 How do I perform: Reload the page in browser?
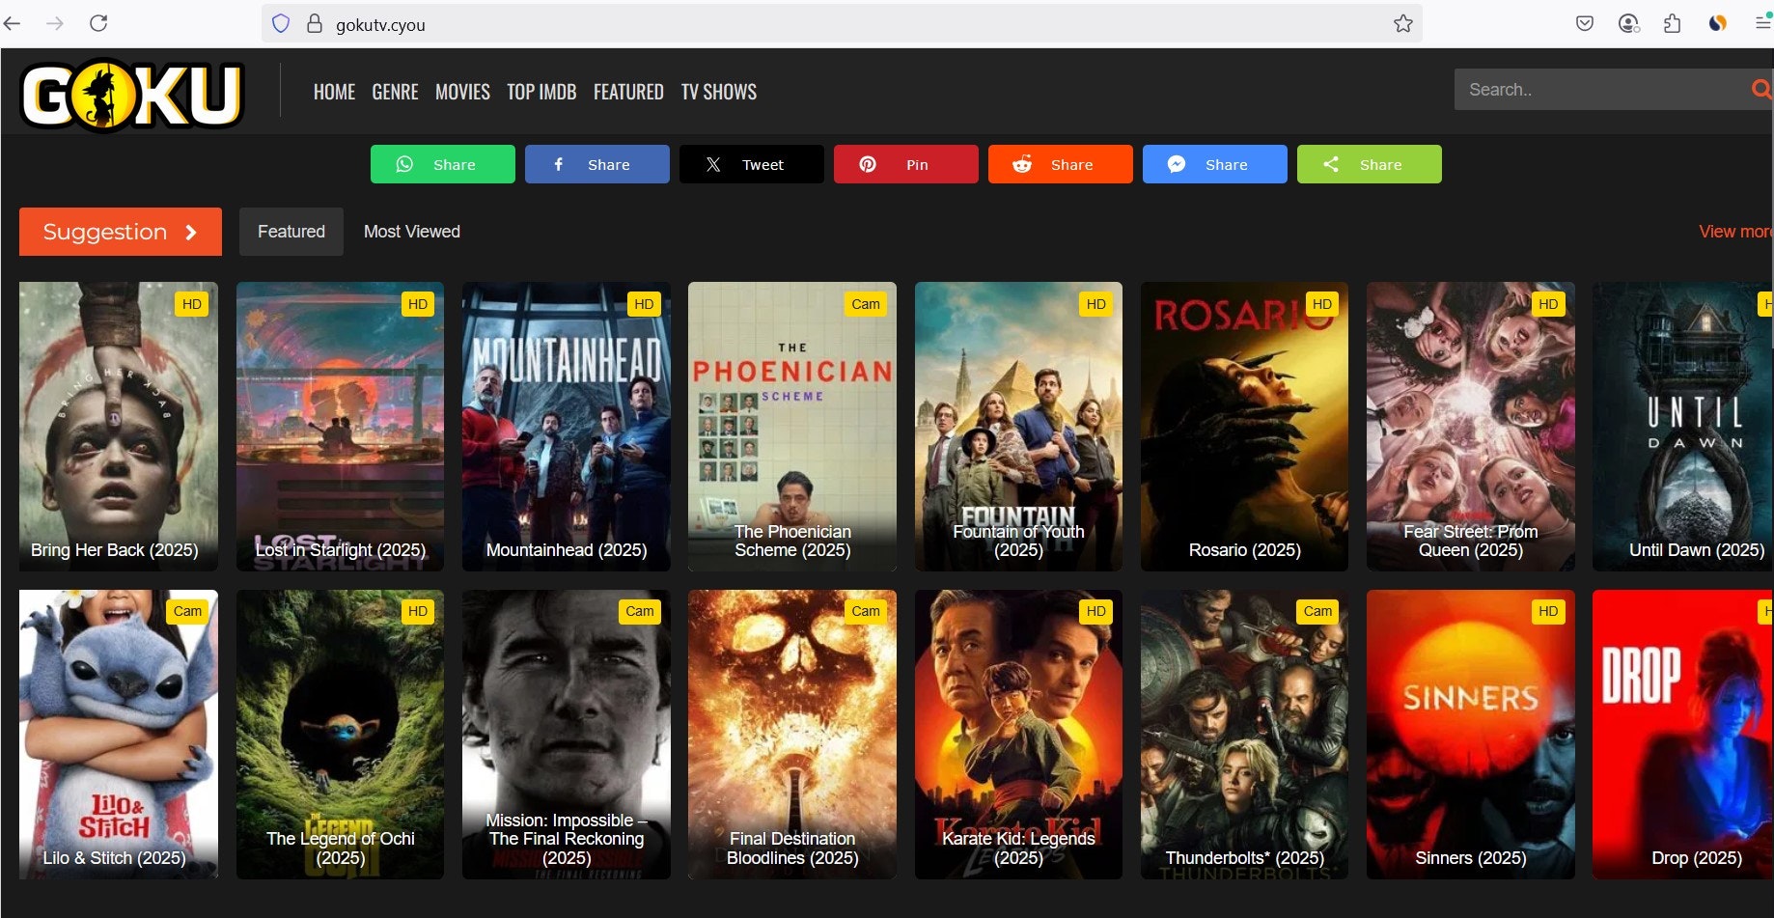click(x=98, y=23)
